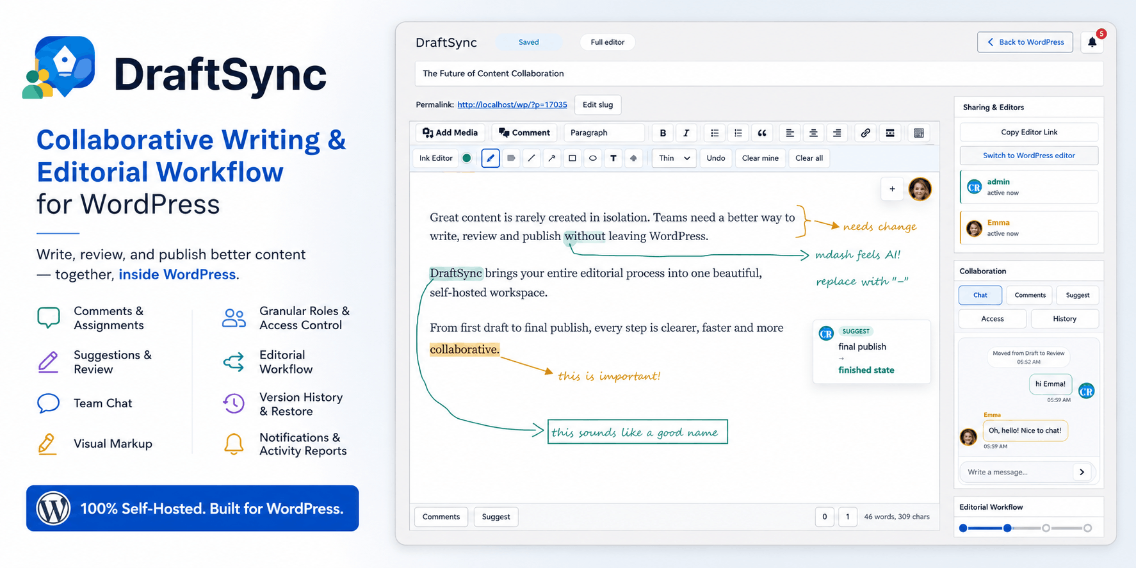
Task: Click the suggestions count box showing 1
Action: (x=848, y=517)
